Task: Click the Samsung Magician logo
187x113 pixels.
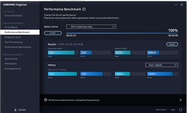Action: (x=15, y=5)
